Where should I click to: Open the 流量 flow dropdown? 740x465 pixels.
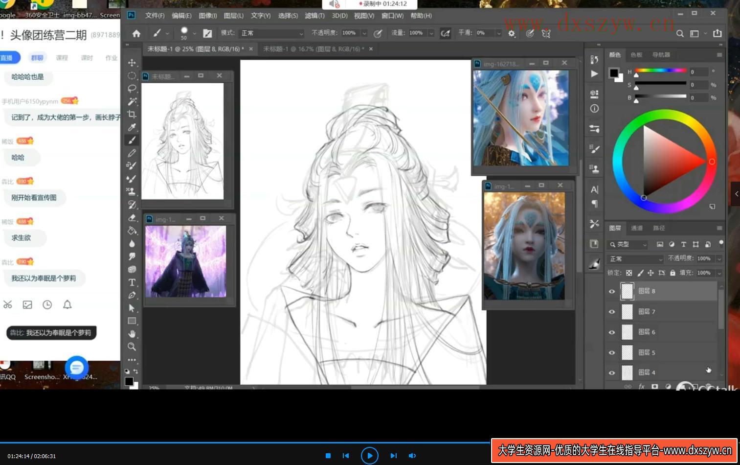pos(431,33)
